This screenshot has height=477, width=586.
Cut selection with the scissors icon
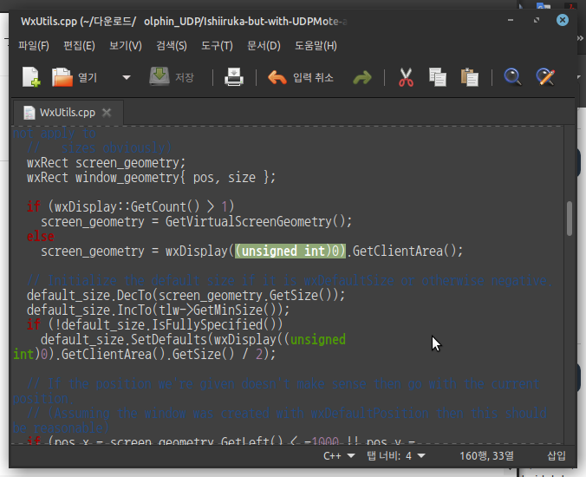(x=406, y=77)
